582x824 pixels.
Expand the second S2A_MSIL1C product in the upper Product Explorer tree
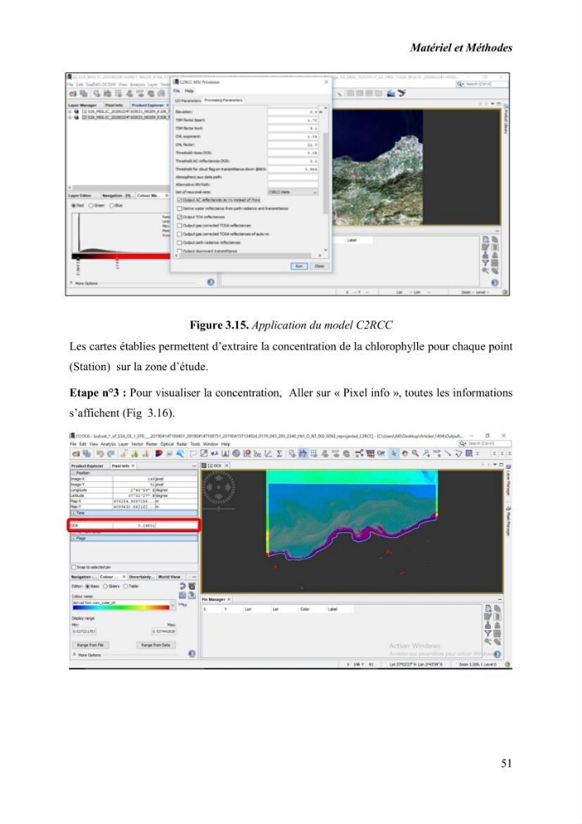tap(70, 118)
